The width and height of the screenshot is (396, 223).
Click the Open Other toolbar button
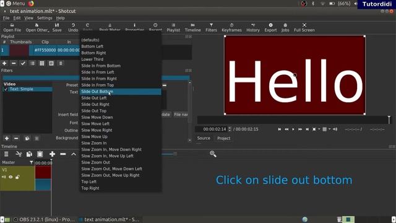(x=37, y=27)
